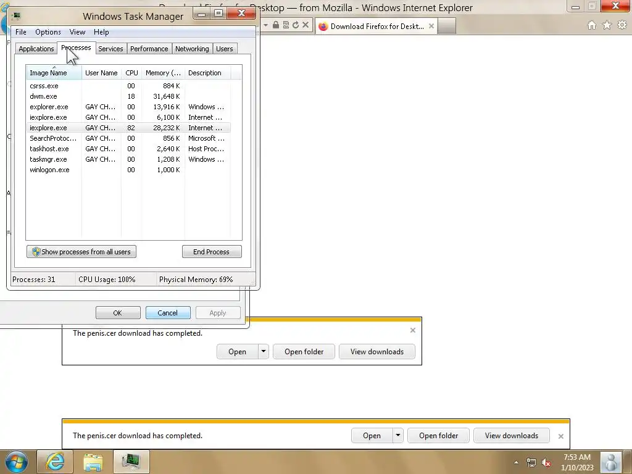Click View downloads in bottom notification bar
Screen dimensions: 632x474
[512, 435]
